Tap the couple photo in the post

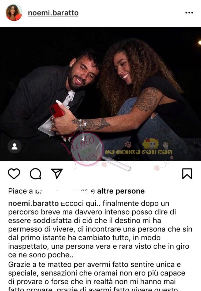pyautogui.click(x=100, y=94)
